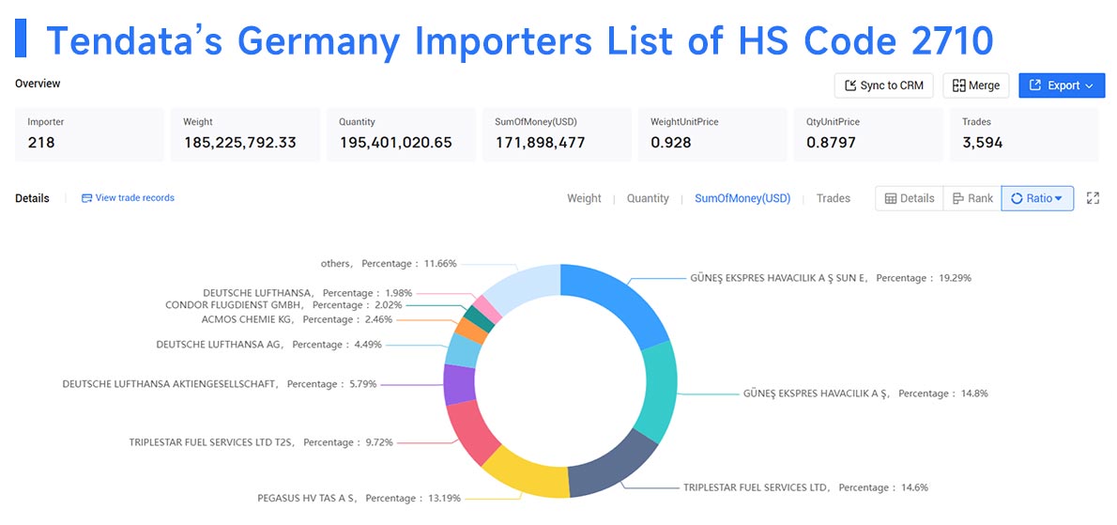The image size is (1117, 525).
Task: Switch to the Quantity metric tab
Action: coord(648,199)
